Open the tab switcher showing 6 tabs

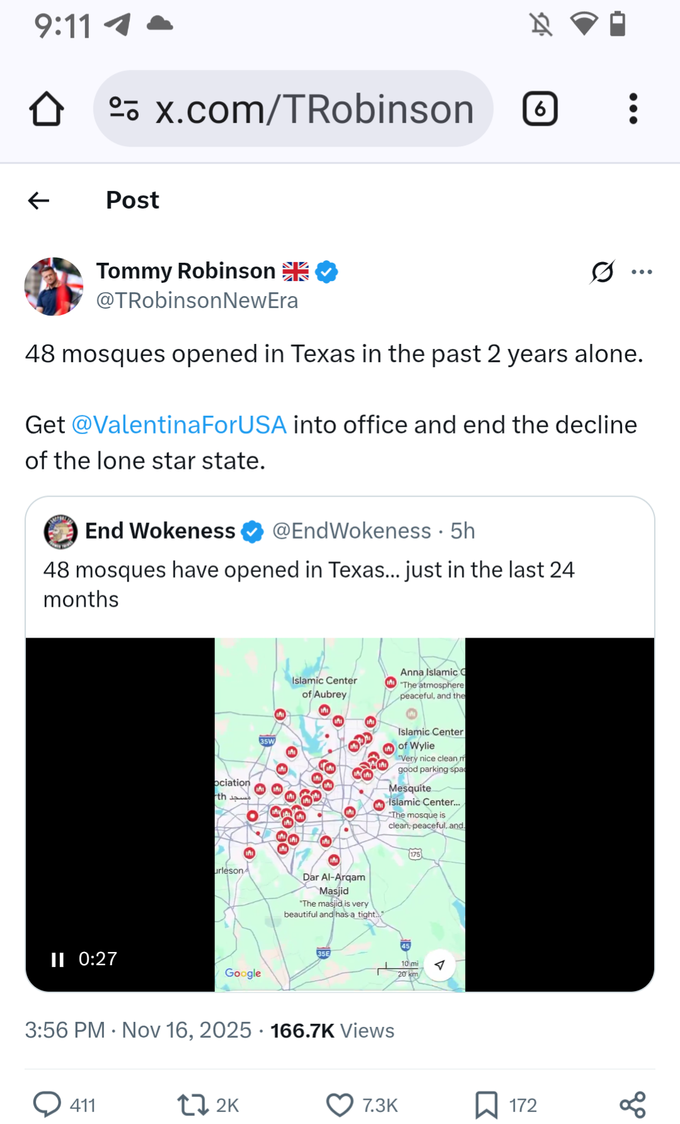pos(539,109)
